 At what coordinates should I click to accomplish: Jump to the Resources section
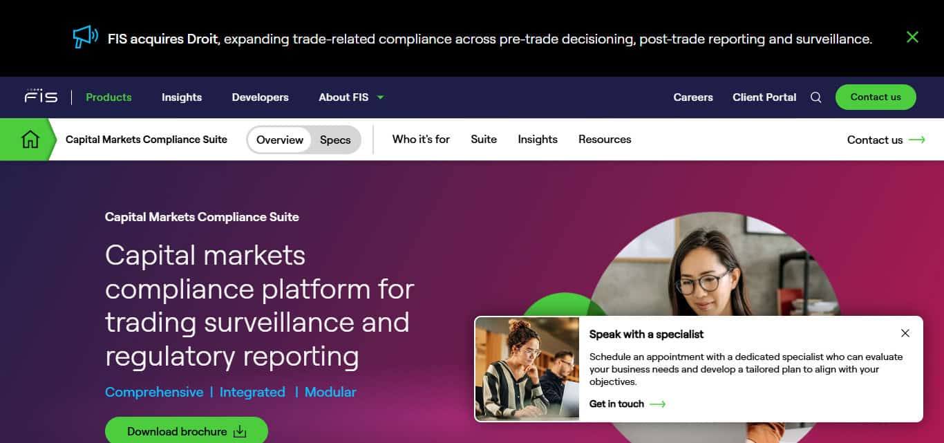point(605,139)
